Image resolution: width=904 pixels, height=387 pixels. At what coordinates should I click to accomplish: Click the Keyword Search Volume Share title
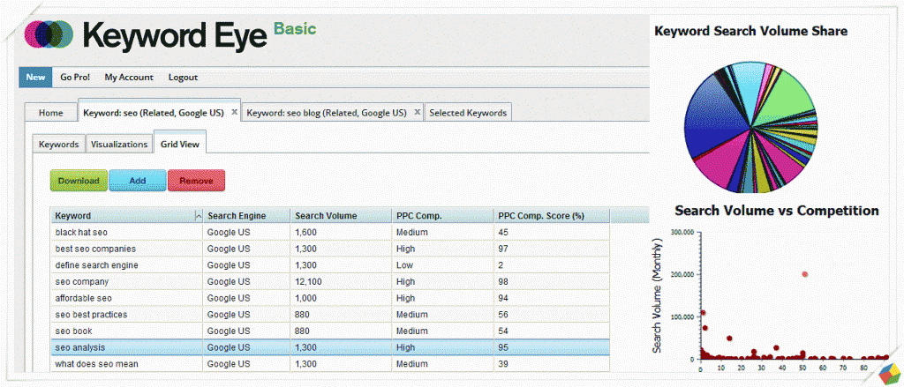(x=750, y=31)
